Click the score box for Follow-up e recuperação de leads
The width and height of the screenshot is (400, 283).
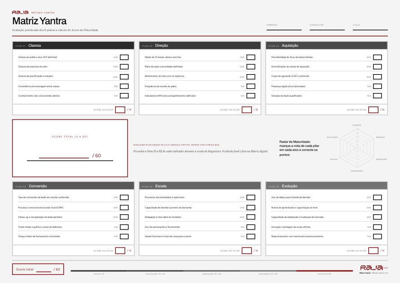pyautogui.click(x=124, y=217)
